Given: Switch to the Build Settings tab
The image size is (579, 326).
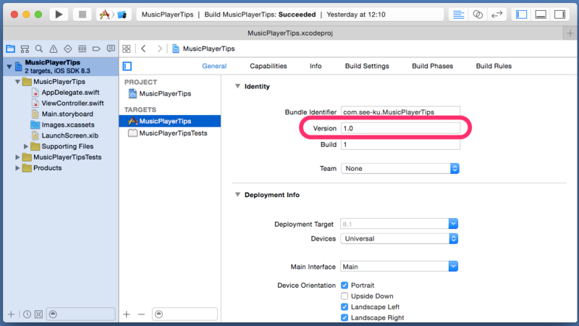Looking at the screenshot, I should click(367, 66).
